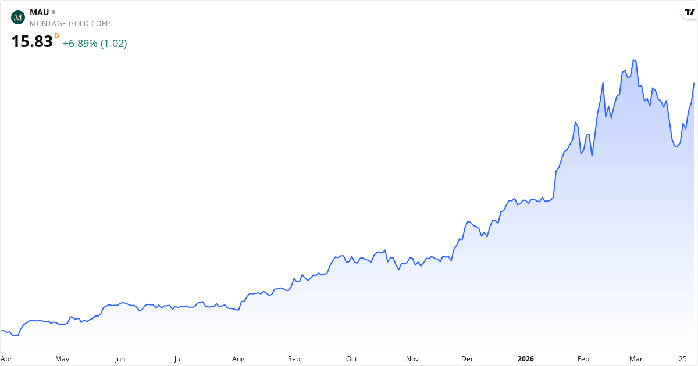
Task: Click the 15.83 last price value
Action: (32, 42)
